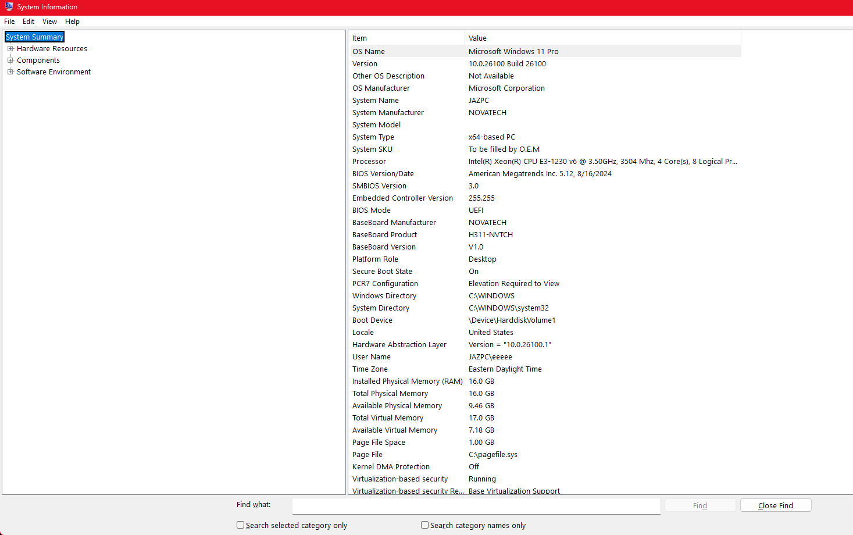
Task: Open the View menu
Action: click(x=49, y=22)
